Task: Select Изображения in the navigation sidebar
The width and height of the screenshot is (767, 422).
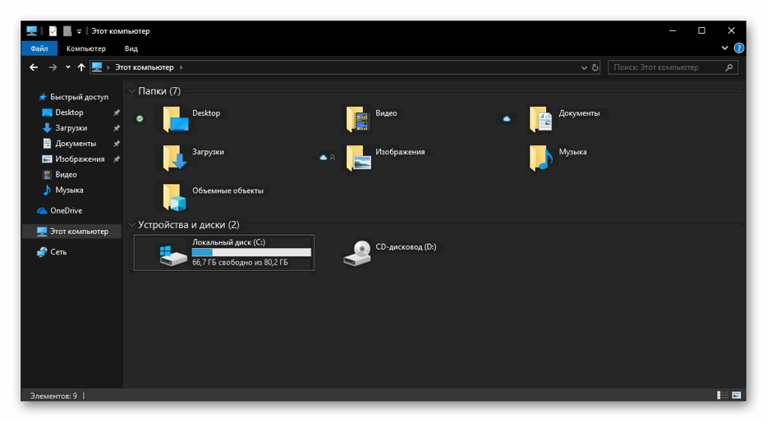Action: (73, 159)
